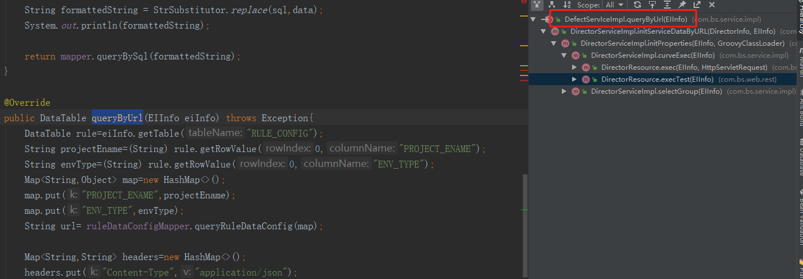Open the Database tool window tab
Viewport: 803px width, 279px height.
[x=800, y=158]
